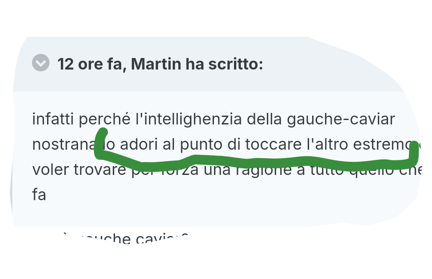Click "12 ore fa" timestamp in header
This screenshot has height=279, width=432.
90,64
